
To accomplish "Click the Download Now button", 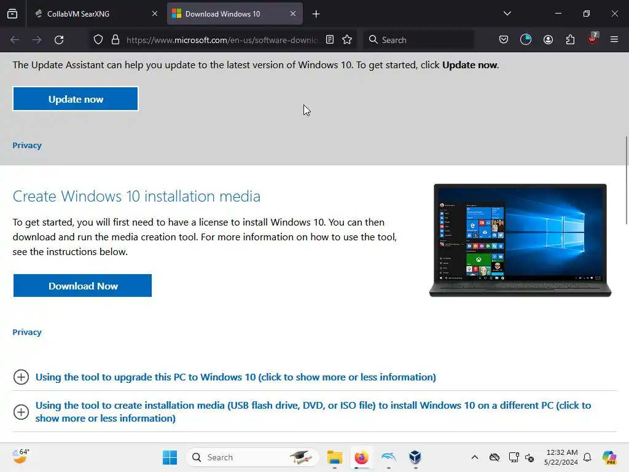I will tap(83, 286).
